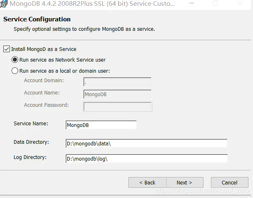253x198 pixels.
Task: Minimize the installer window
Action: click(192, 3)
